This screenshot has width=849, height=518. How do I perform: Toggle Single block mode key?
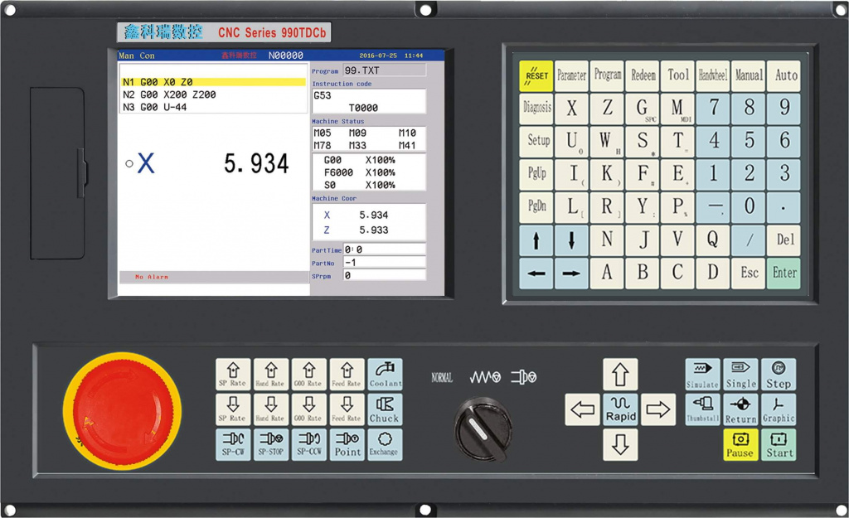coord(740,375)
